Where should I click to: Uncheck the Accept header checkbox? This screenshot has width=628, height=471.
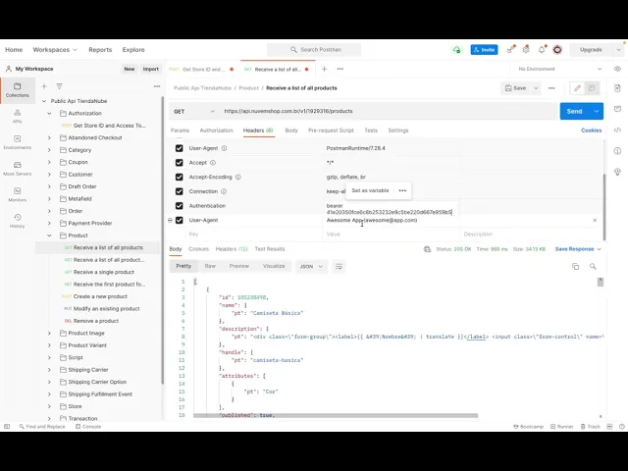click(179, 163)
